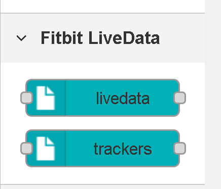Viewport: 221px width, 189px height.
Task: Click the folded corner of trackers' page icon
Action: 50,141
